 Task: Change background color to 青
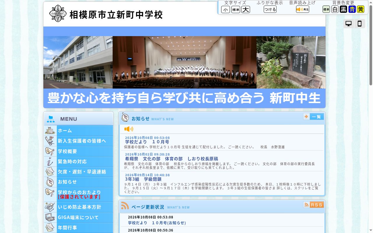click(x=352, y=9)
